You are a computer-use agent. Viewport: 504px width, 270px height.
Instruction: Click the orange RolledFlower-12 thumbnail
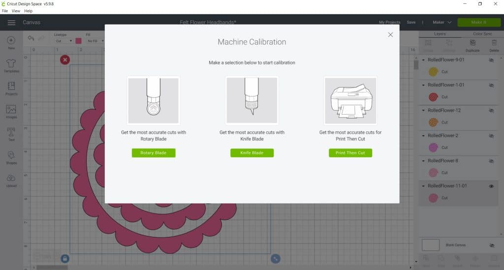433,122
